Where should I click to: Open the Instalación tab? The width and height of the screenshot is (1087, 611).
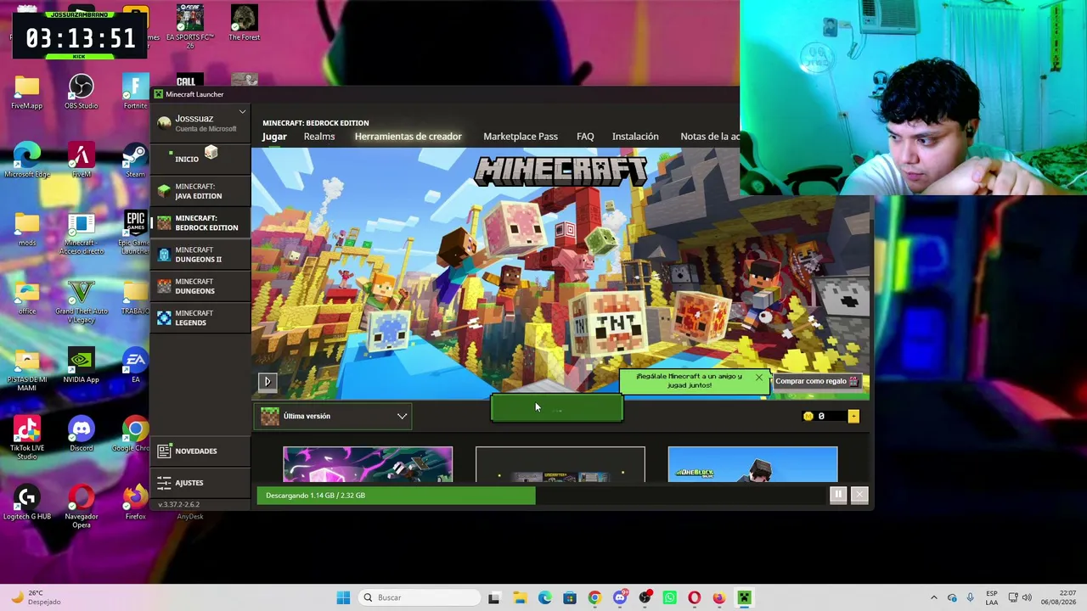(x=635, y=137)
